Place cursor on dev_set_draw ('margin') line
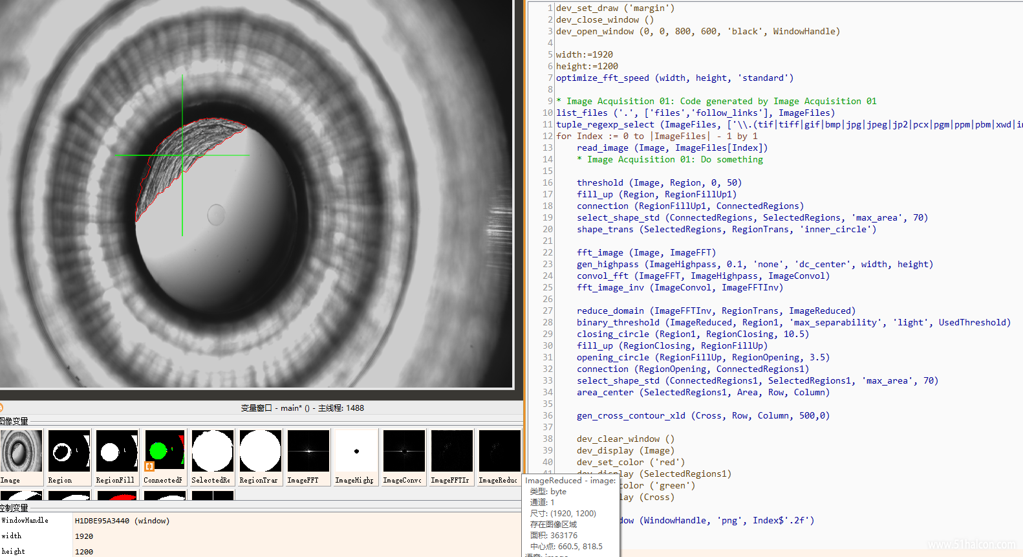 (615, 8)
